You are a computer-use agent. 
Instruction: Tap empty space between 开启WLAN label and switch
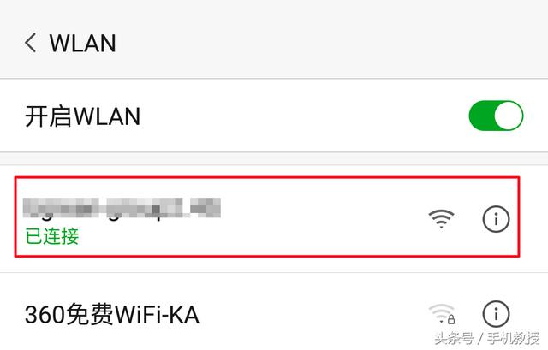pyautogui.click(x=304, y=116)
